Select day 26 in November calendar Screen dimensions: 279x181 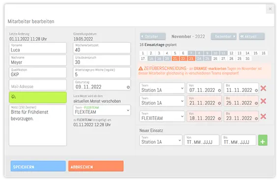click(215, 59)
